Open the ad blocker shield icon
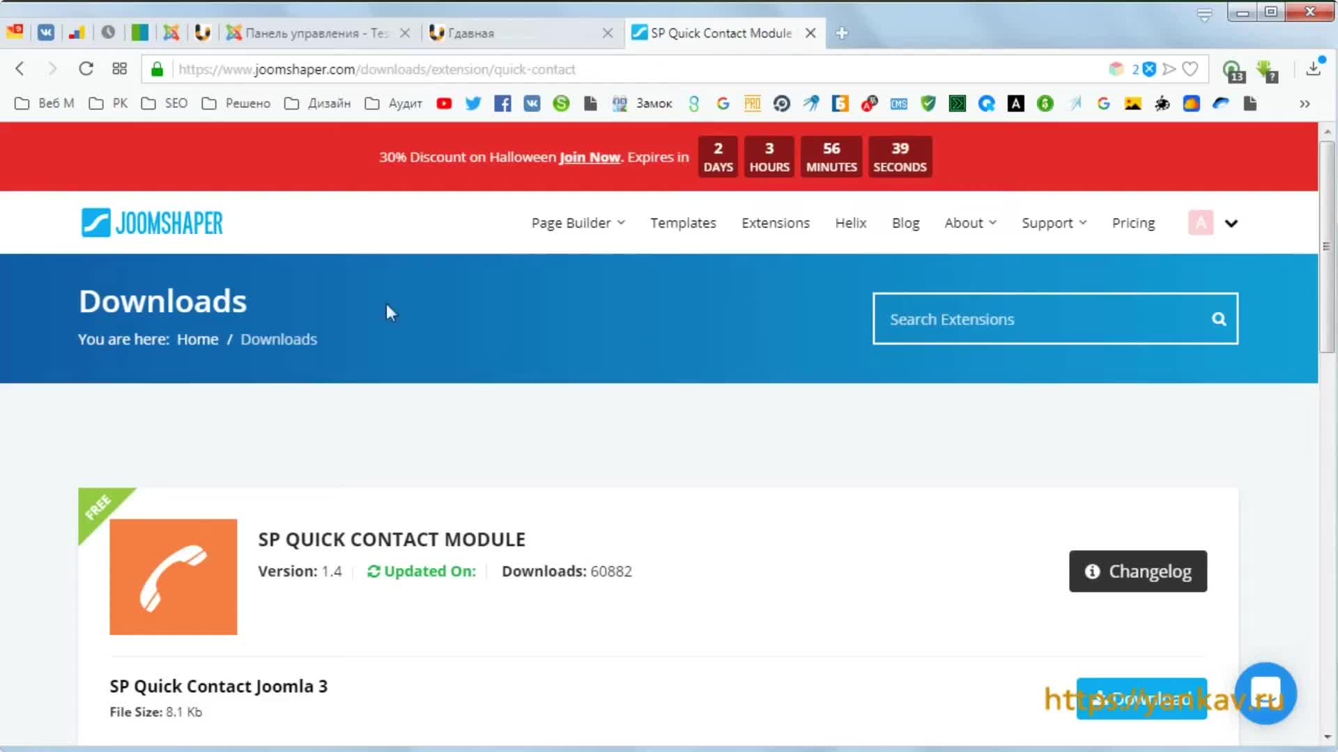The width and height of the screenshot is (1338, 752). click(1149, 69)
